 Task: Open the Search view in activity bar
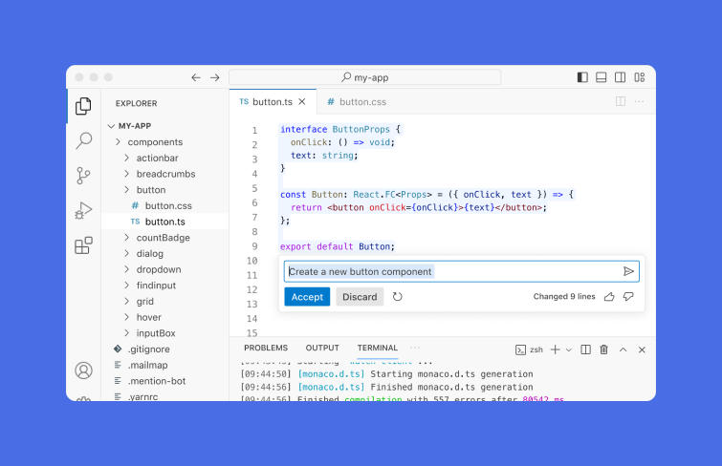click(84, 140)
